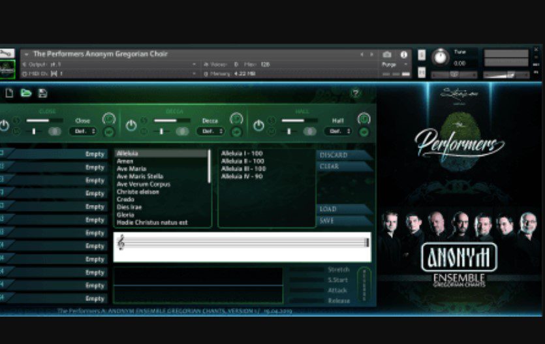Open the Output routing dropdown arrow
This screenshot has width=545, height=344.
click(194, 64)
